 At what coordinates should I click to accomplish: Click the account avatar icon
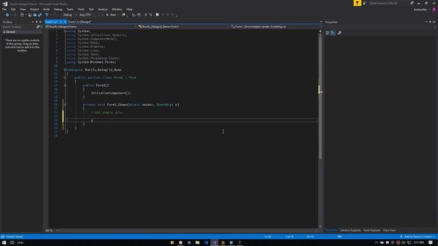434,10
